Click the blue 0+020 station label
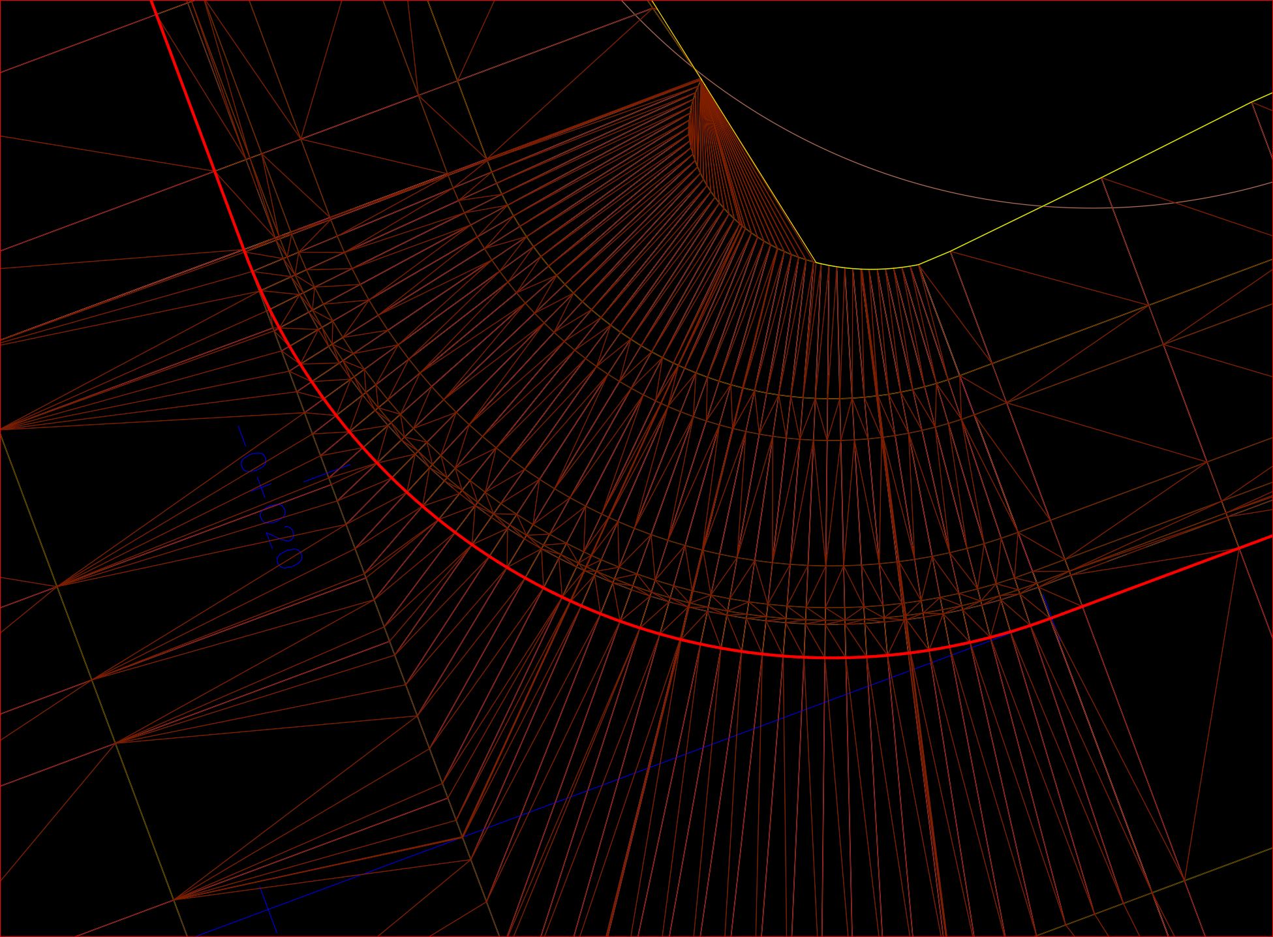The height and width of the screenshot is (937, 1273). 268,515
